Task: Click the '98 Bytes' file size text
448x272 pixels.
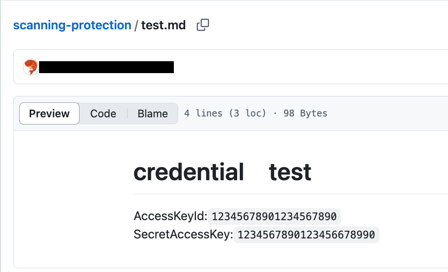Action: [305, 113]
